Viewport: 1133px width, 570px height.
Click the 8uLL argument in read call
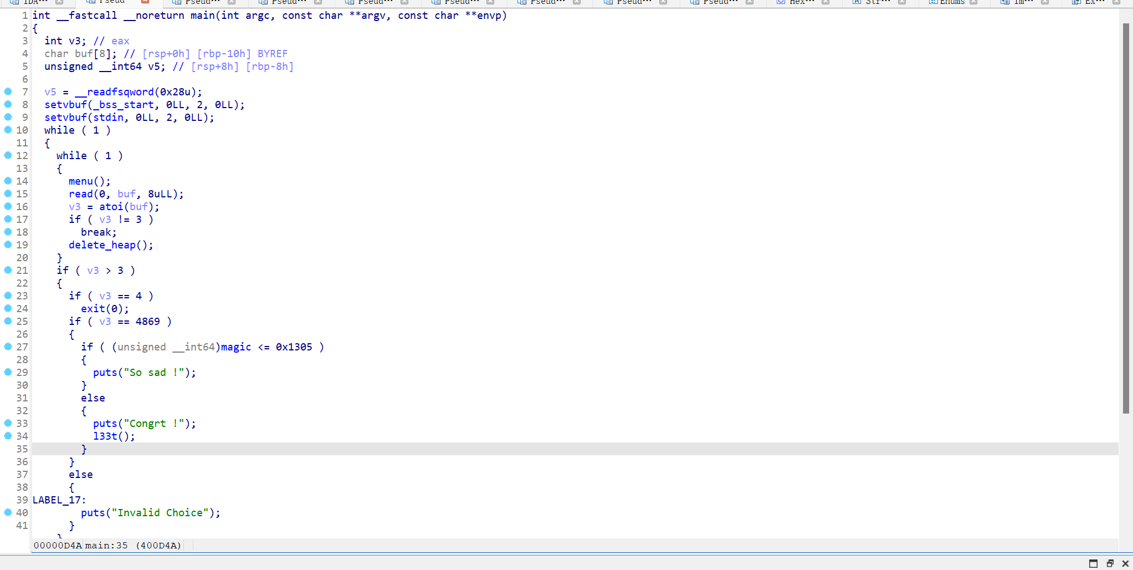[x=160, y=194]
